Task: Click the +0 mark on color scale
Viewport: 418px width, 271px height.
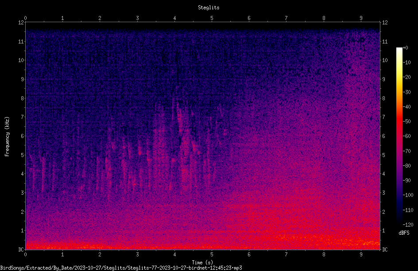Action: pyautogui.click(x=405, y=48)
